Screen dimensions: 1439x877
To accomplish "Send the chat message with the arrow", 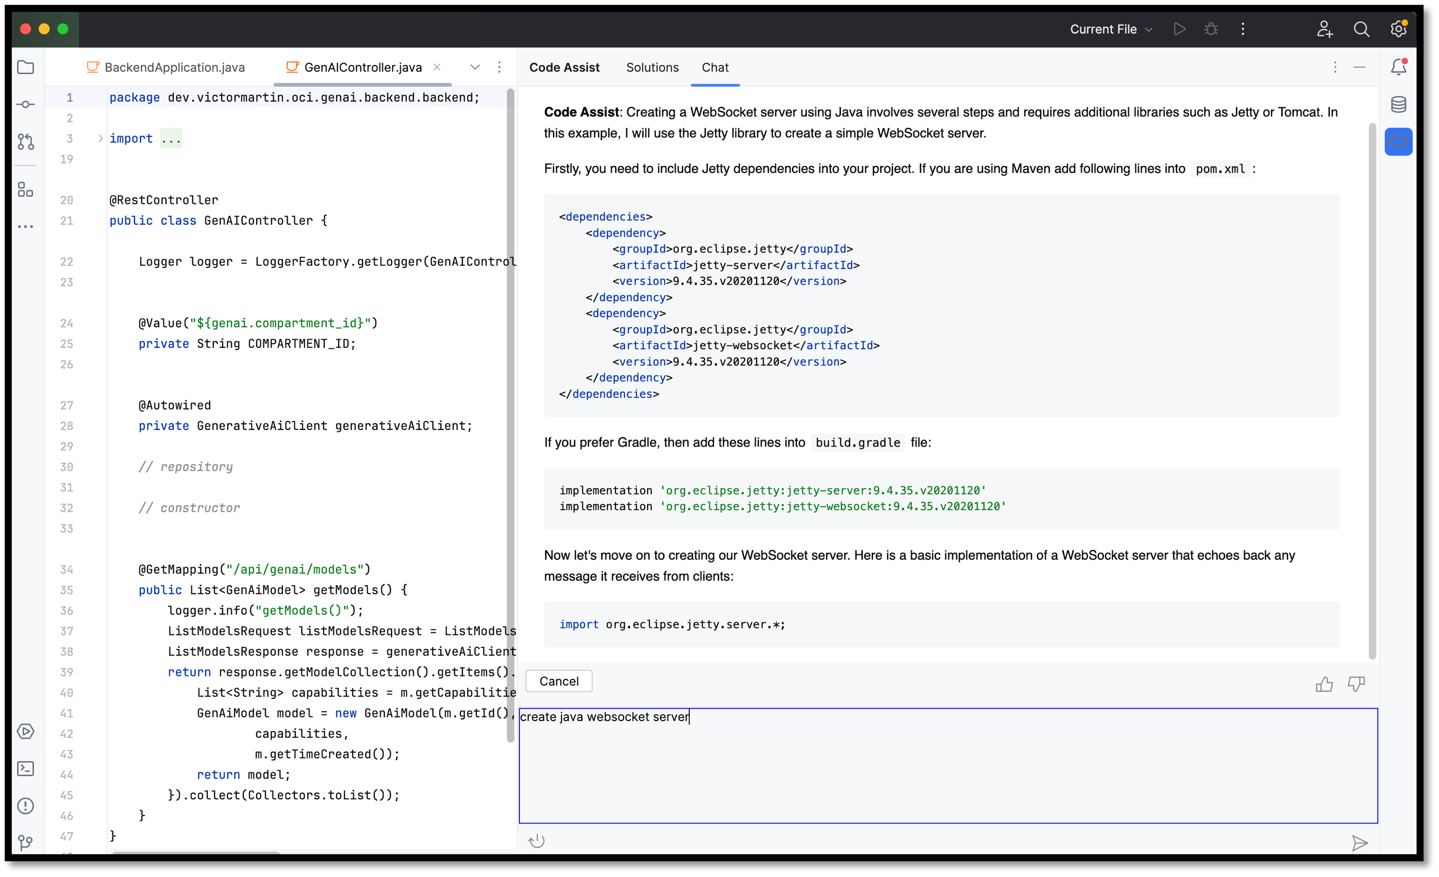I will click(1360, 842).
